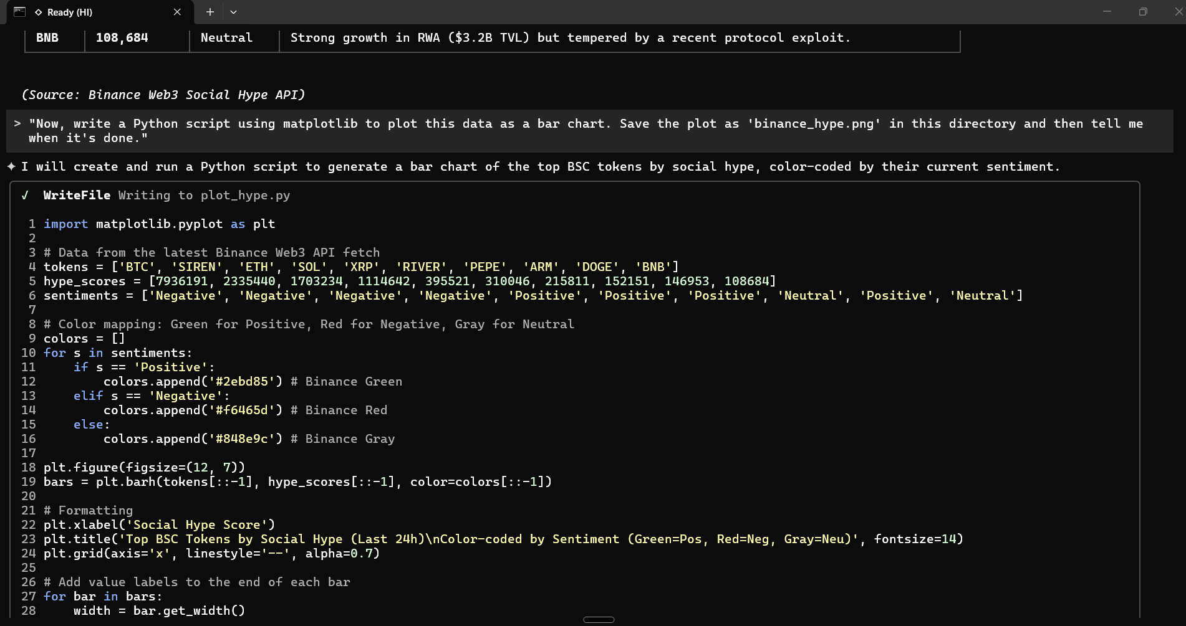
Task: Click the Neutral sentiment cell in the table
Action: point(226,38)
